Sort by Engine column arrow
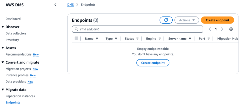 click(159, 39)
